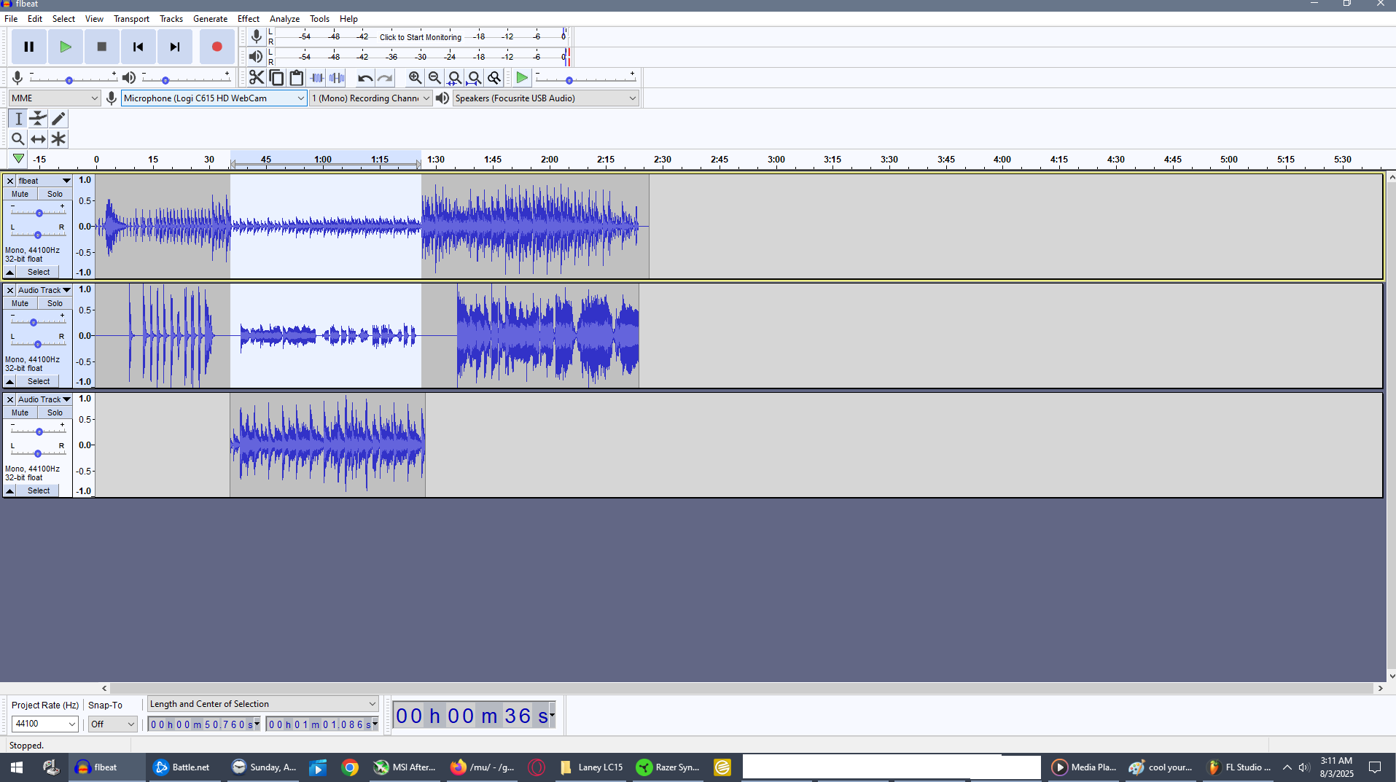
Task: Solo the second Audio Track
Action: pyautogui.click(x=55, y=303)
